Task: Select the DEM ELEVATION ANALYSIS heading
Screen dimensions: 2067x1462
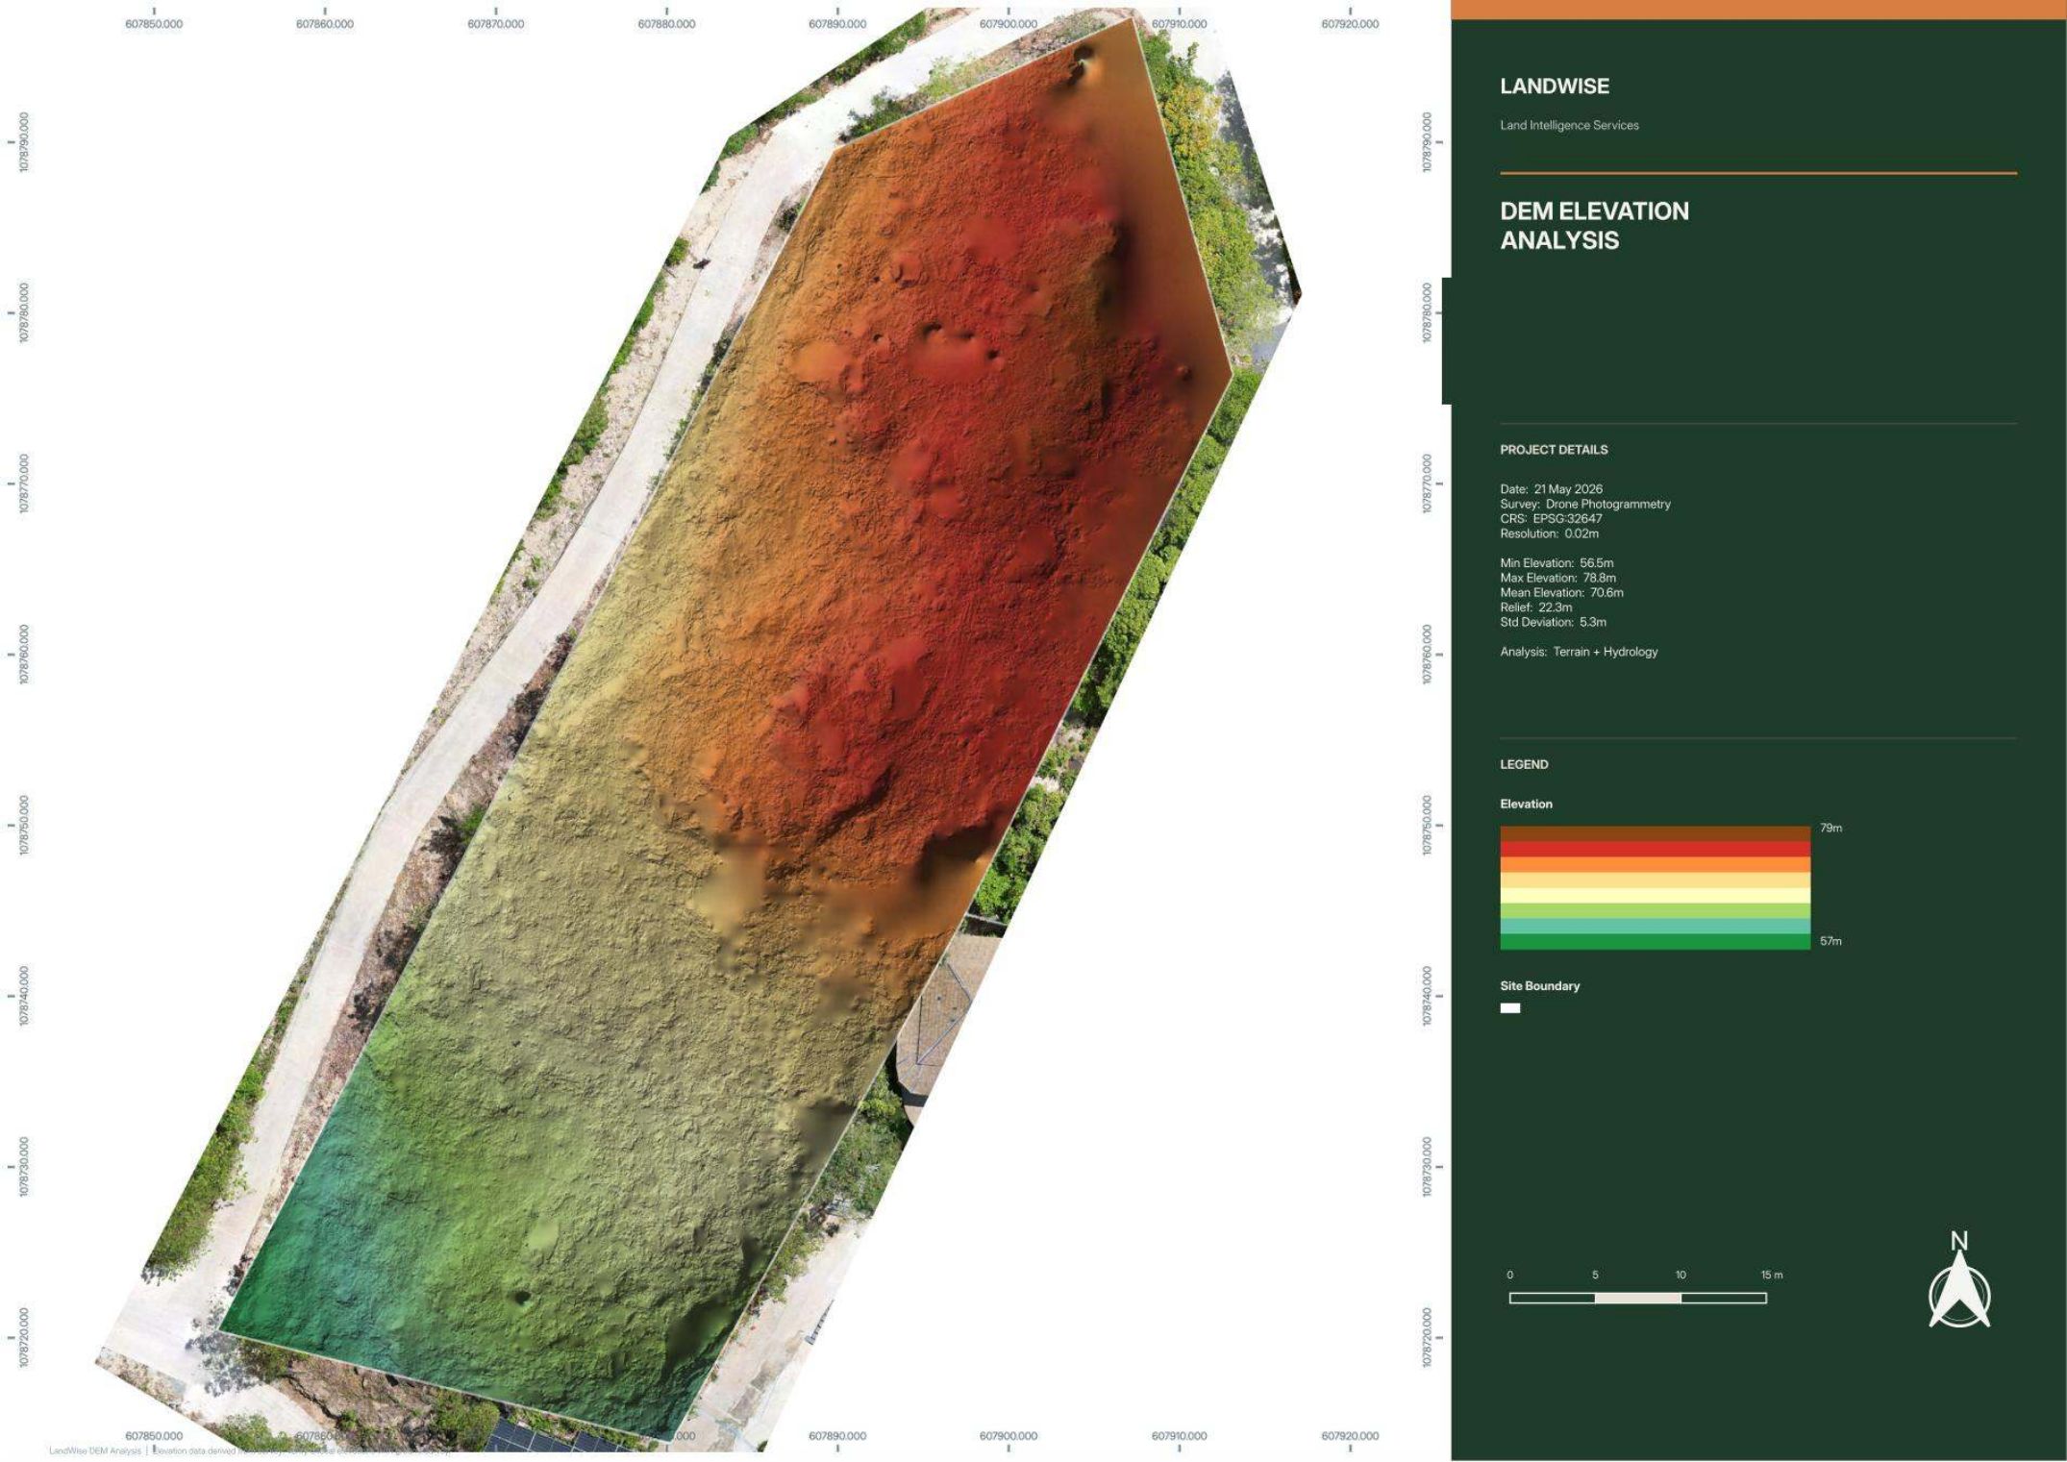Action: (1594, 226)
